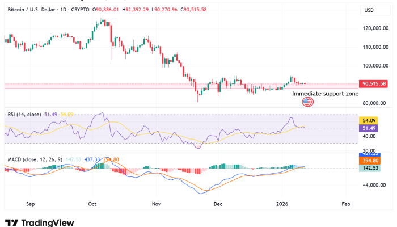
Task: Click the TradingView logo icon
Action: click(x=12, y=222)
